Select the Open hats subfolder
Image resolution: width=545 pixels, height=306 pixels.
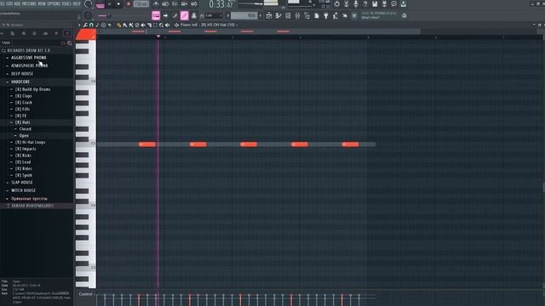pyautogui.click(x=24, y=136)
